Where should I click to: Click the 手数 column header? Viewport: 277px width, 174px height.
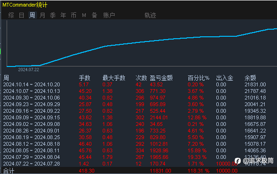[84, 78]
